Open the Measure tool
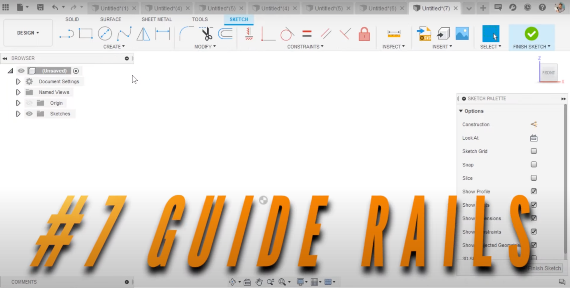Image resolution: width=570 pixels, height=288 pixels. [394, 34]
